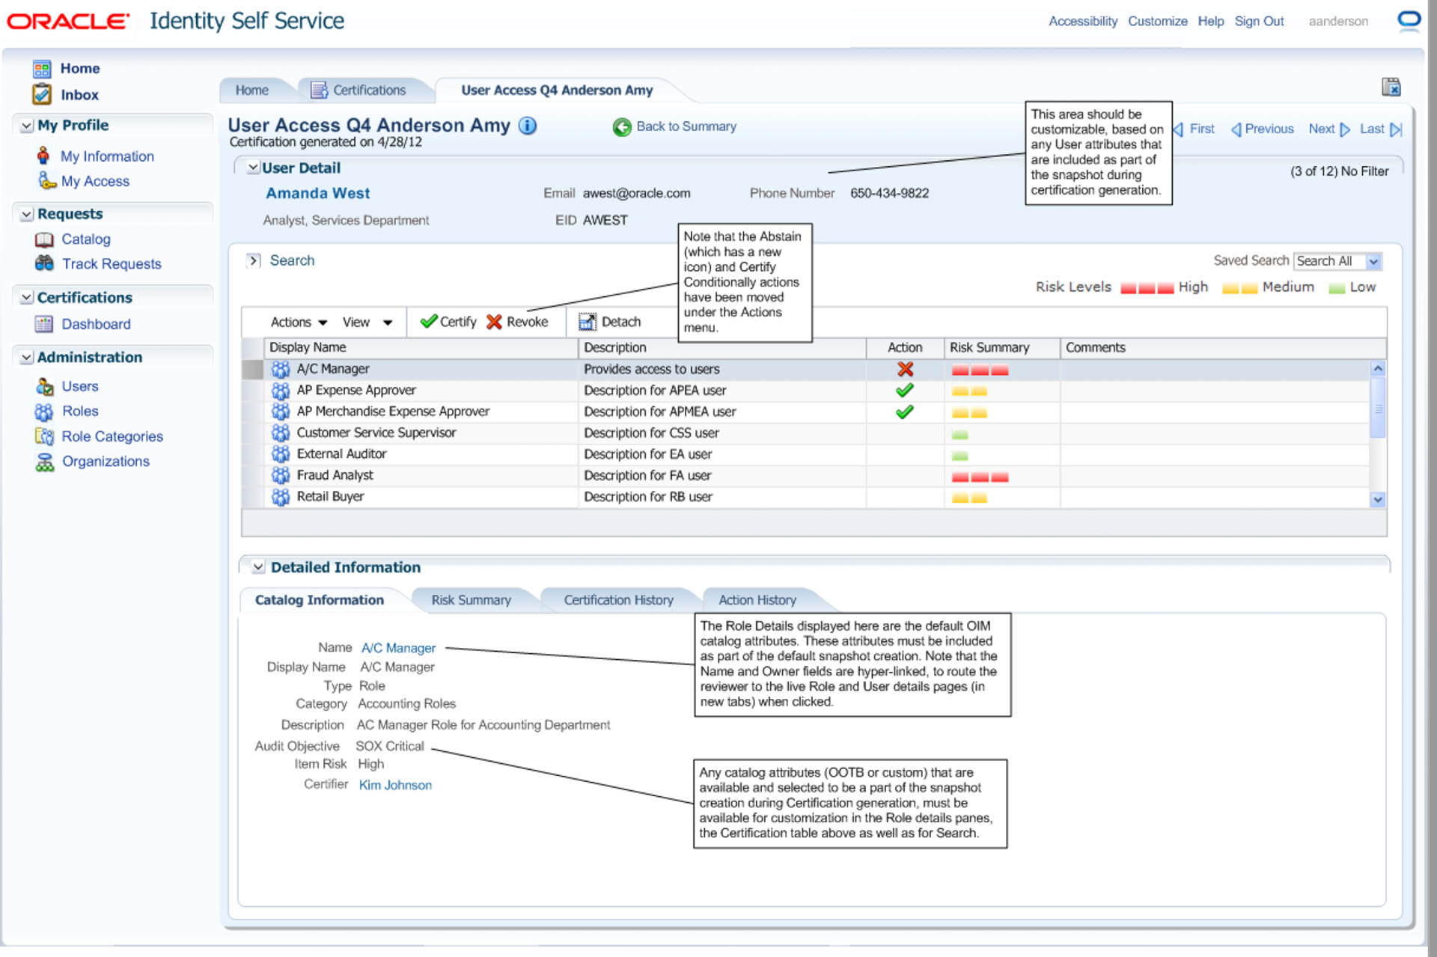Click medium risk bars for Retail Buyer
The width and height of the screenshot is (1437, 957).
(x=969, y=498)
